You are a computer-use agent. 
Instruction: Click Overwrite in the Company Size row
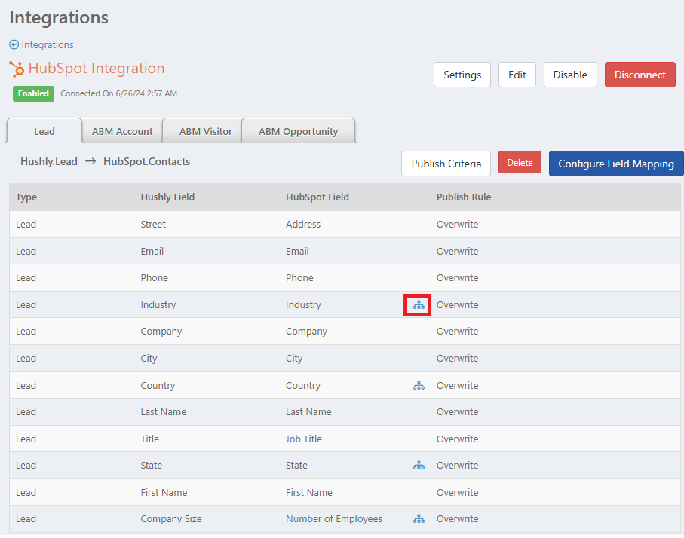click(457, 519)
